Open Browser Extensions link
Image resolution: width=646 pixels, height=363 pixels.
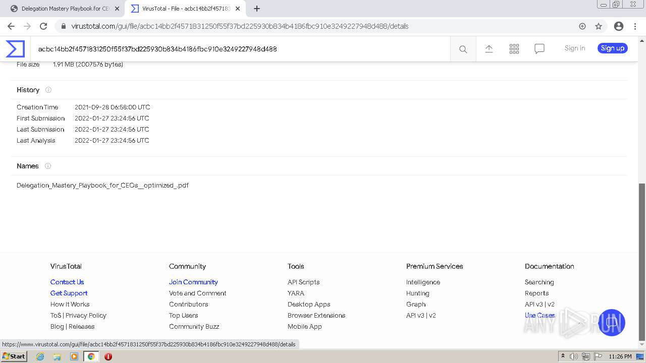click(x=316, y=316)
